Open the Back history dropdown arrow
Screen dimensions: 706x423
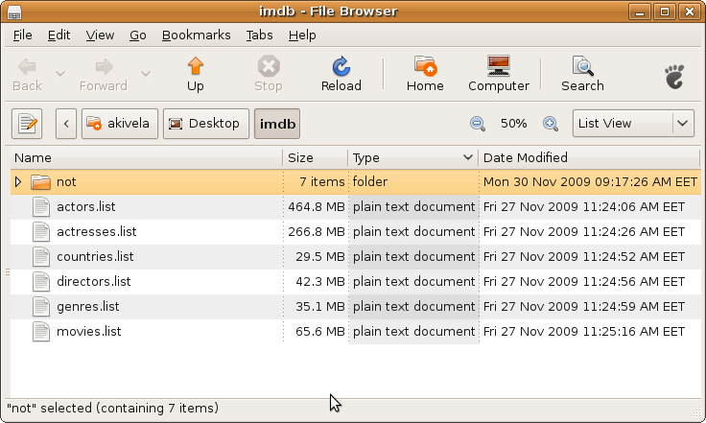(60, 74)
